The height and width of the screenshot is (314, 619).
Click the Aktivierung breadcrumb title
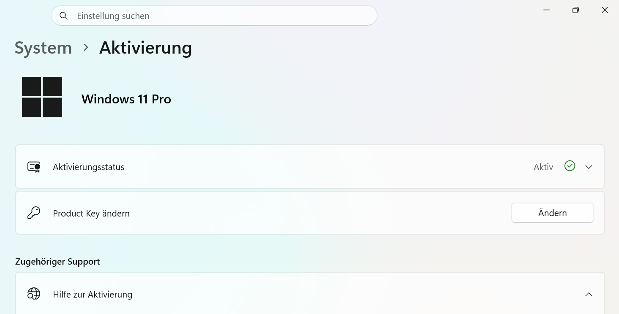point(146,48)
